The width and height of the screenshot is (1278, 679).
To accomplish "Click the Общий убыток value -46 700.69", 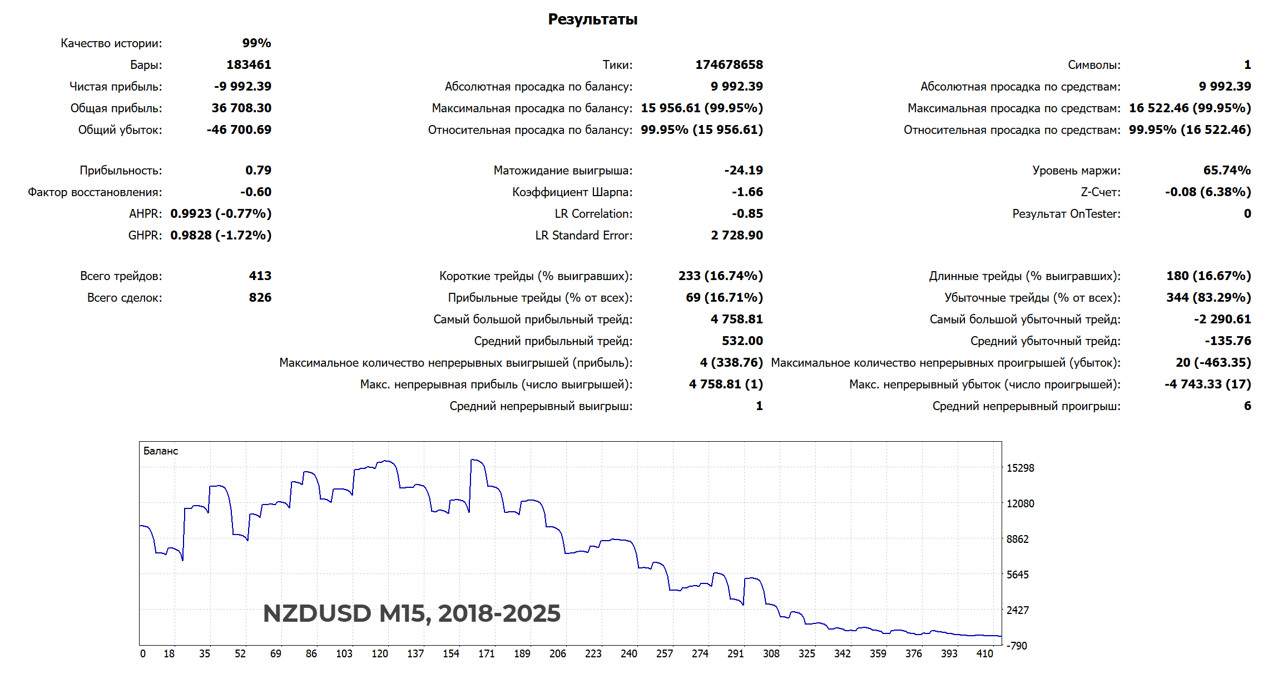I will 239,130.
